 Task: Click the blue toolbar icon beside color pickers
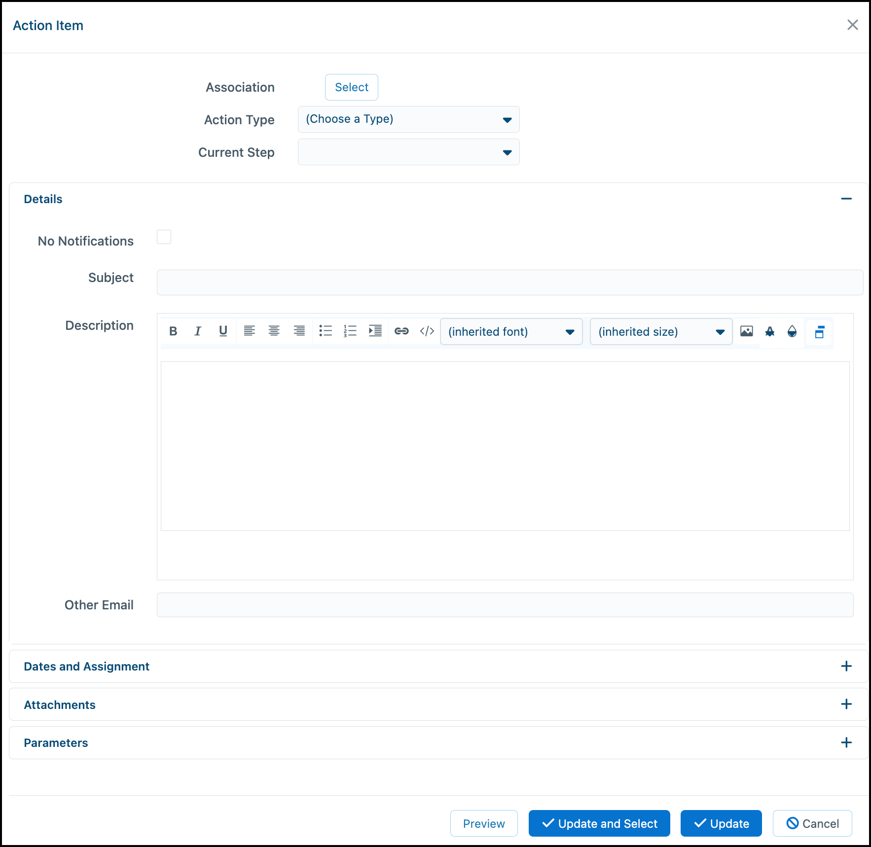pos(819,332)
